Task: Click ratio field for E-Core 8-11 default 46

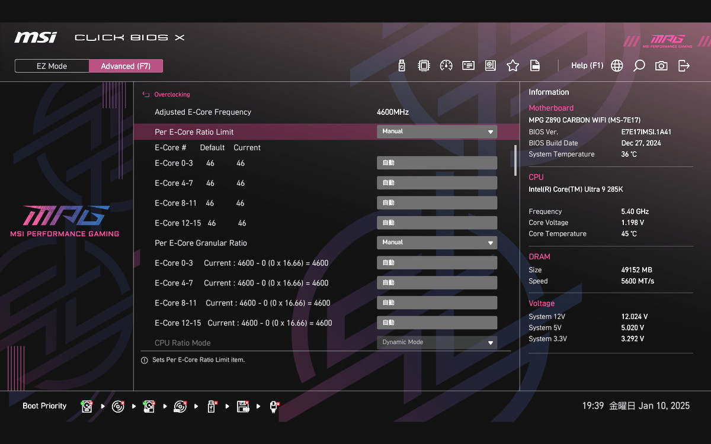Action: tap(437, 203)
